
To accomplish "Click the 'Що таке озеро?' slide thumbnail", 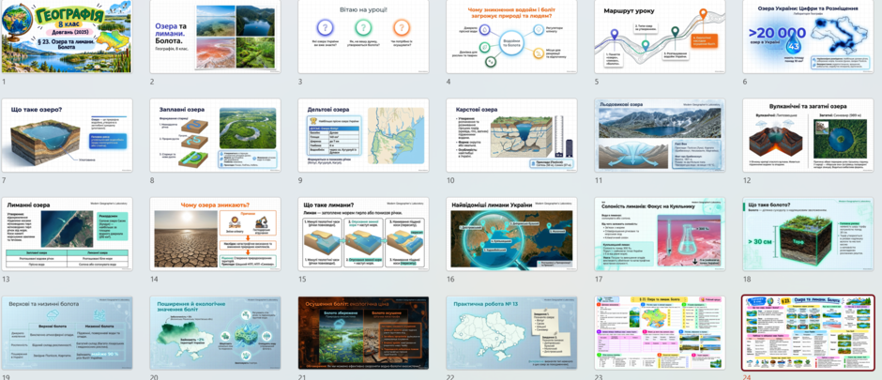I will click(67, 135).
